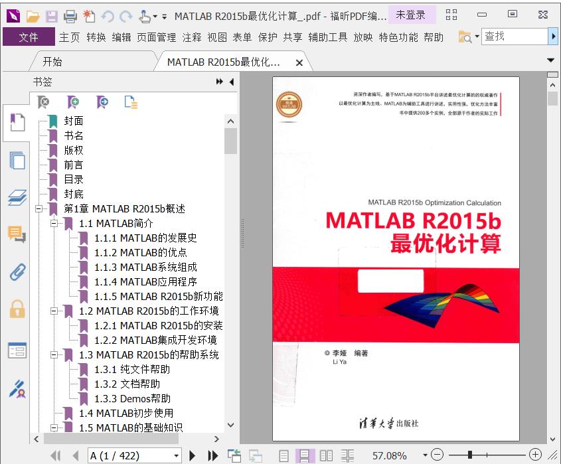561x464 pixels.
Task: Switch to the 开始 document tab
Action: pyautogui.click(x=52, y=62)
